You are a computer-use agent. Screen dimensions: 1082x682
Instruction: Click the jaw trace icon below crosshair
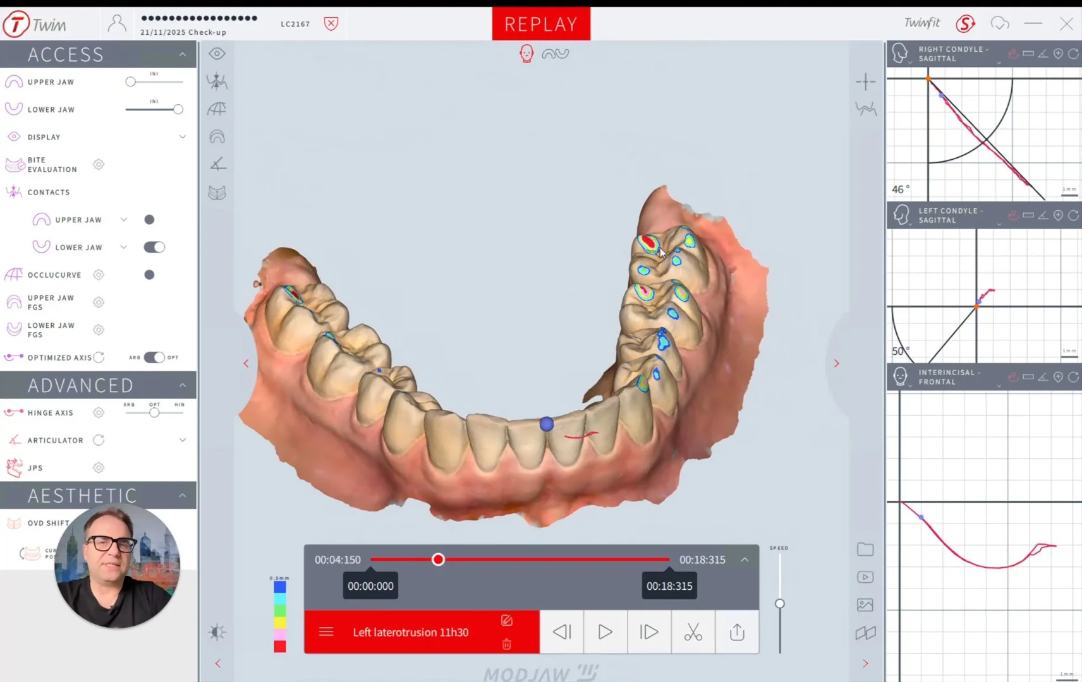[865, 109]
